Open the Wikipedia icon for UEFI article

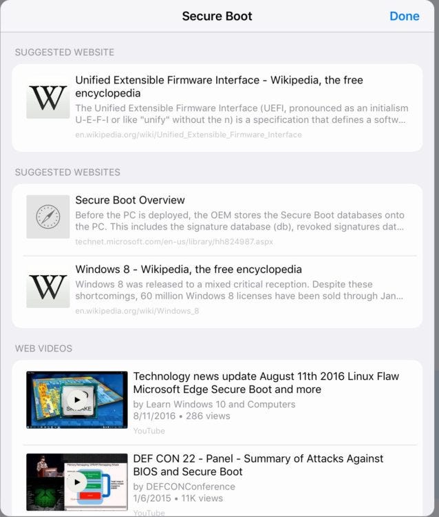pos(48,97)
